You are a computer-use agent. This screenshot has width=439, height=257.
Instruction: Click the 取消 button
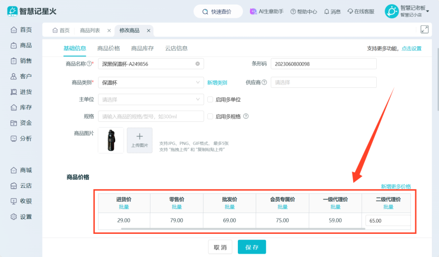click(x=220, y=247)
